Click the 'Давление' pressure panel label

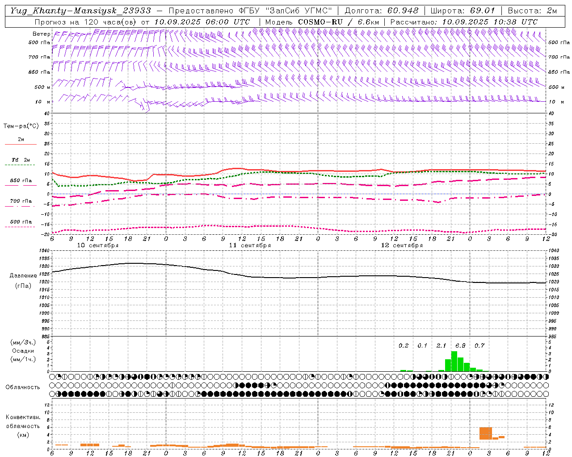tap(23, 275)
